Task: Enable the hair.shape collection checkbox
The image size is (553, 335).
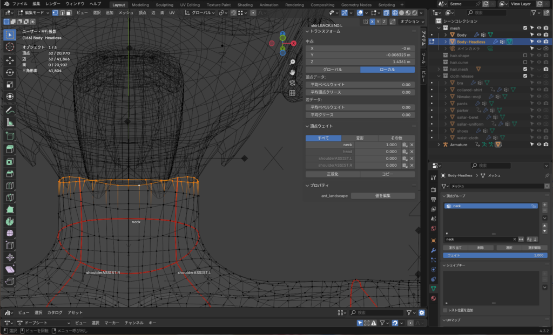Action: pos(525,56)
